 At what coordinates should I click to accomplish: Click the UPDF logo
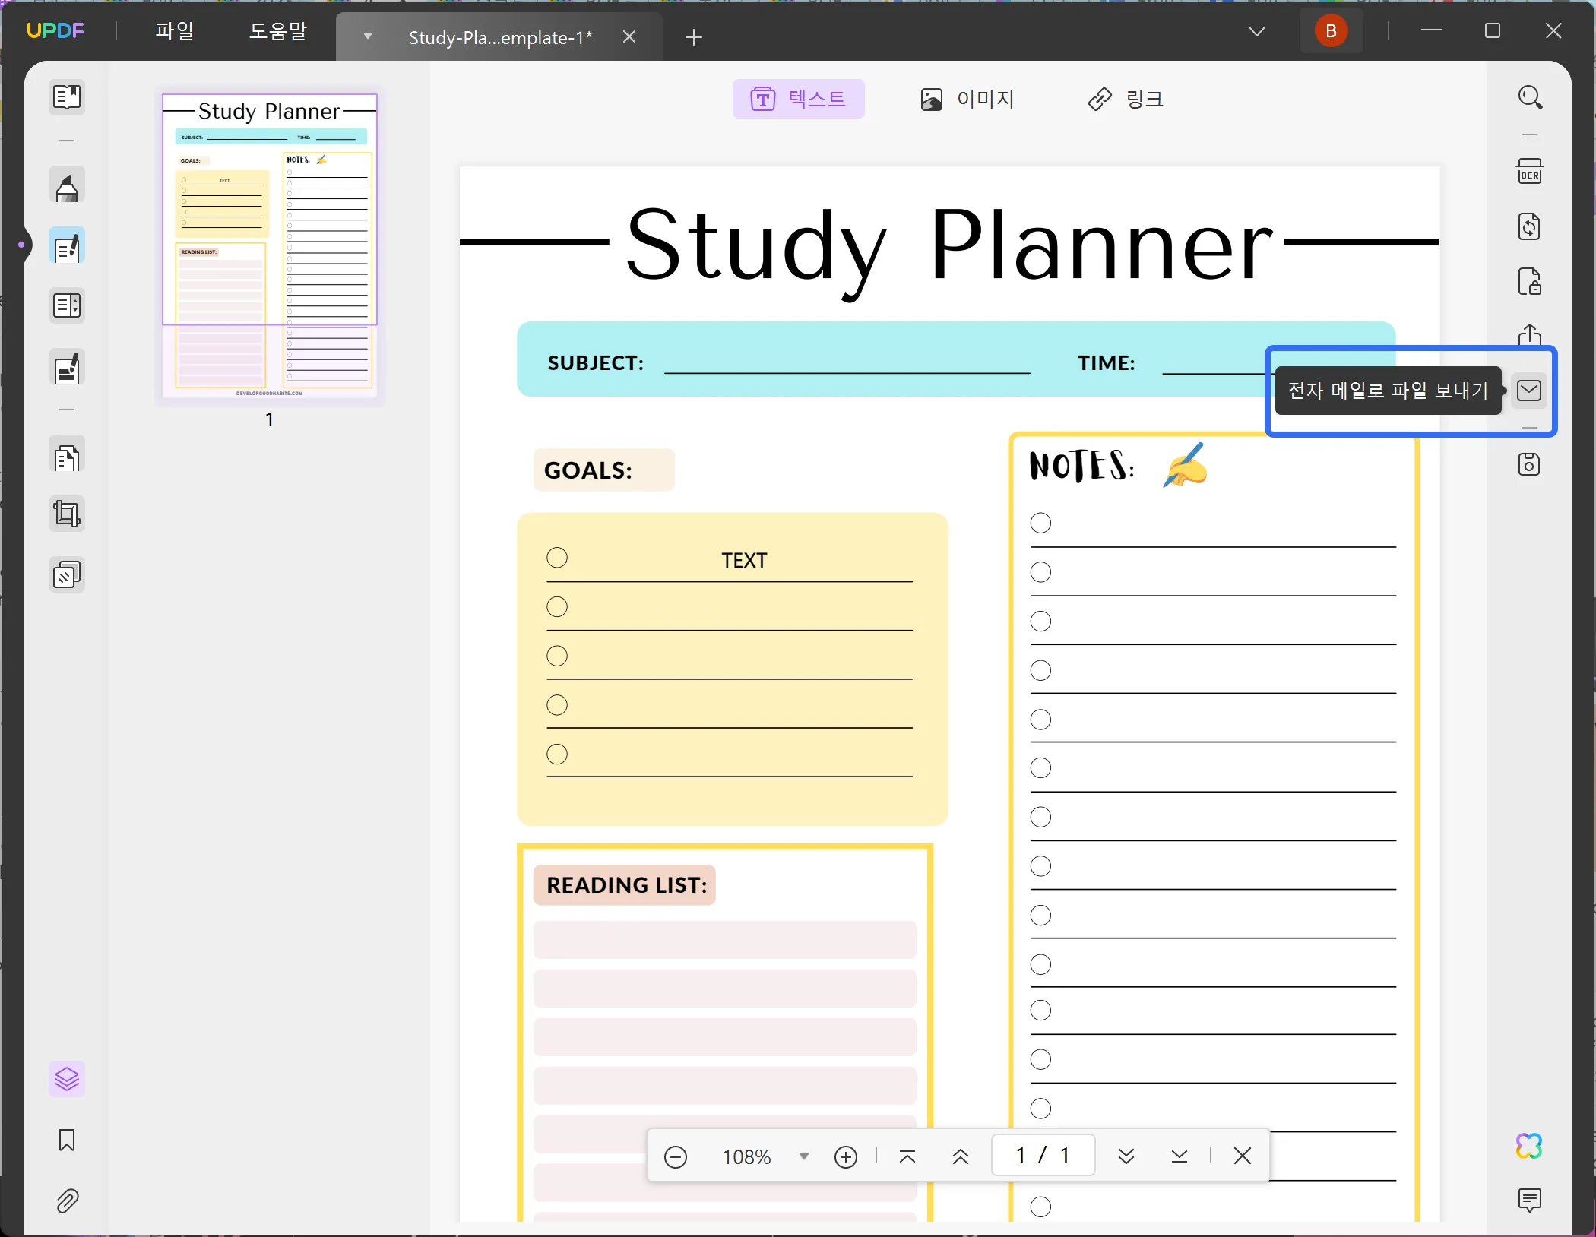coord(55,30)
